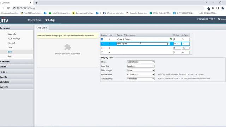Switch to Live View in top navigation
The image size is (226, 127).
pos(34,20)
